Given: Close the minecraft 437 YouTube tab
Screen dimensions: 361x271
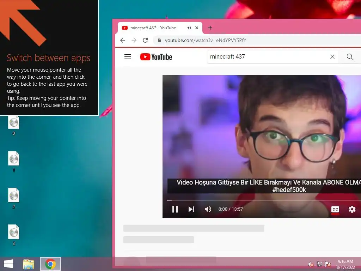Looking at the screenshot, I should click(x=197, y=28).
